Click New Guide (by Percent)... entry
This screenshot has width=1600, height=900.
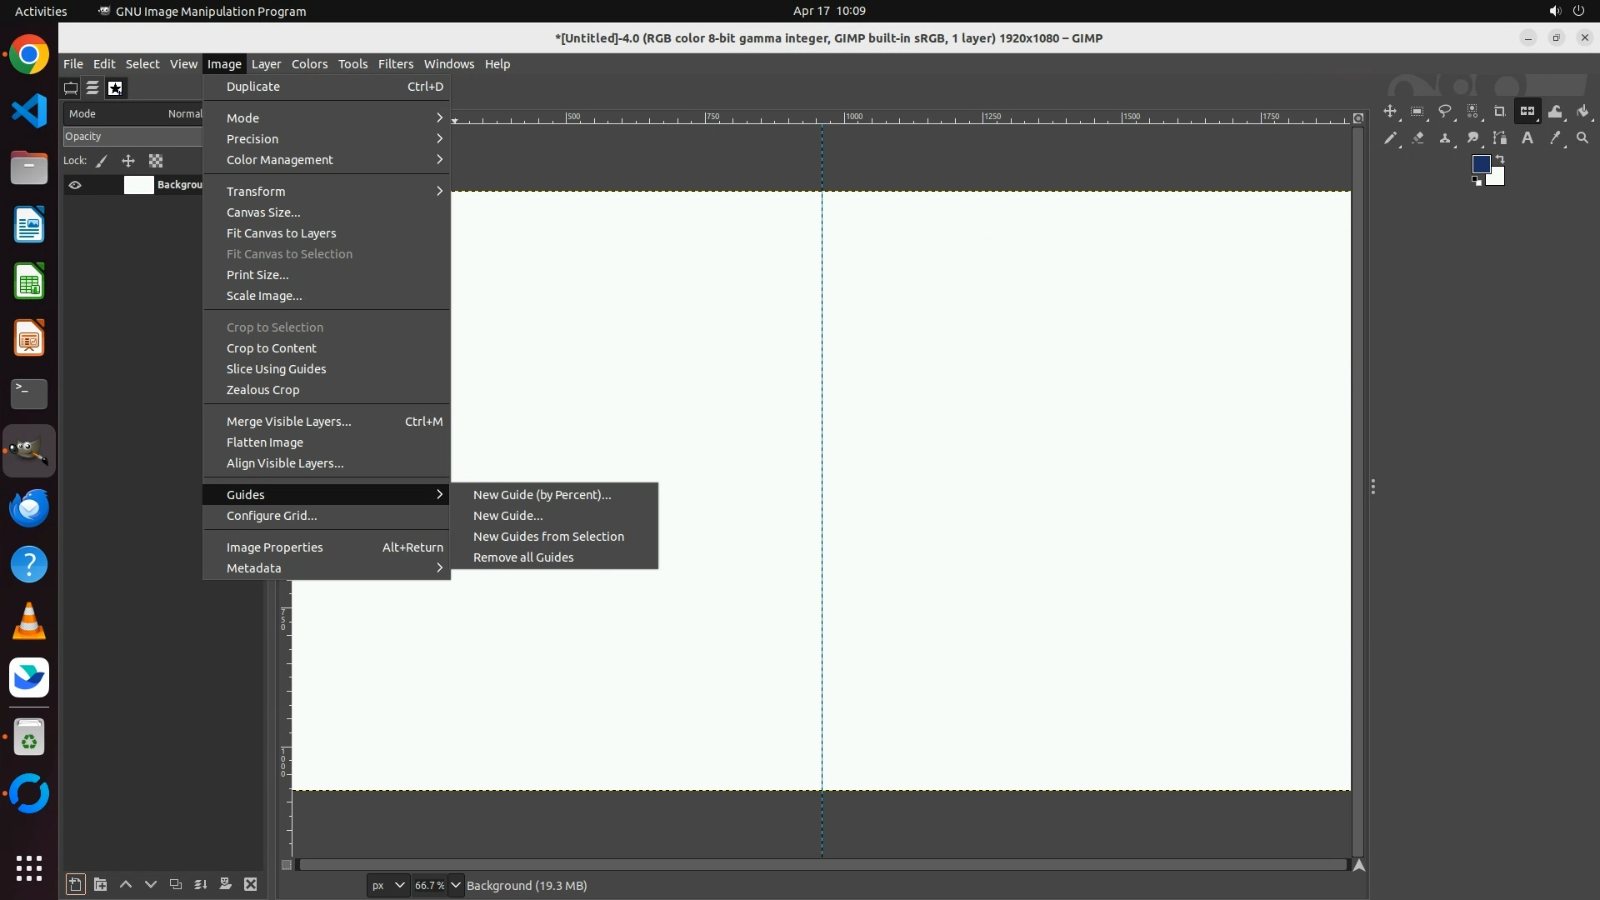tap(542, 495)
